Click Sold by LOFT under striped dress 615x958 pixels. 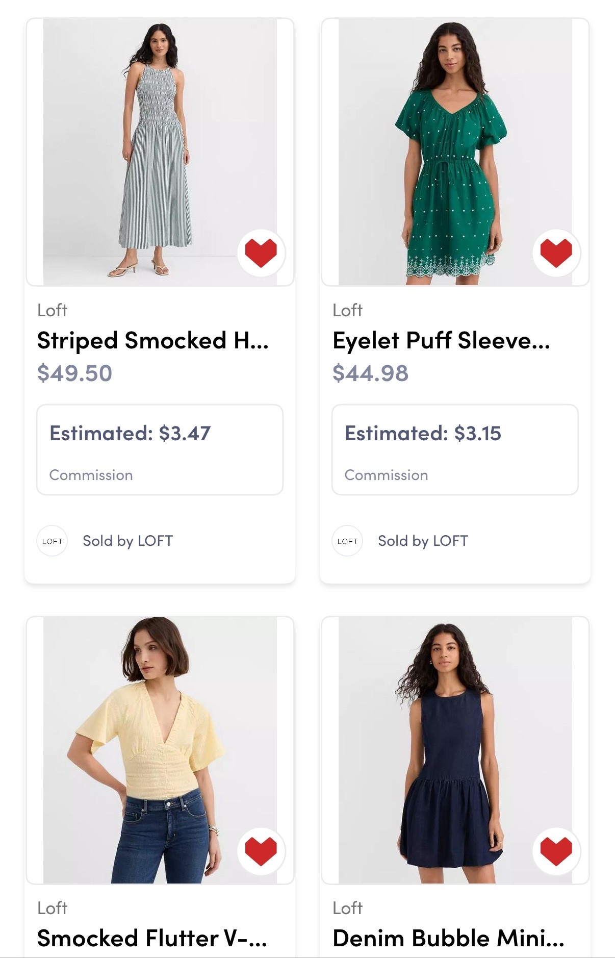coord(127,541)
